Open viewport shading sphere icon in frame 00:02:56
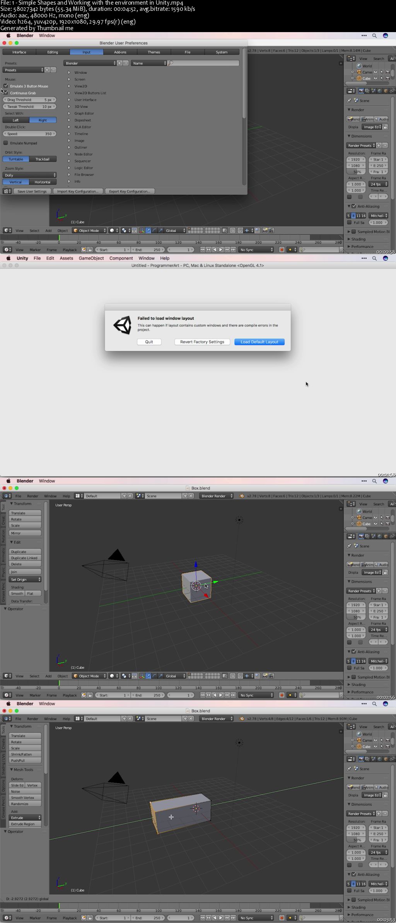Image resolution: width=396 pixels, height=923 pixels. pos(113,676)
